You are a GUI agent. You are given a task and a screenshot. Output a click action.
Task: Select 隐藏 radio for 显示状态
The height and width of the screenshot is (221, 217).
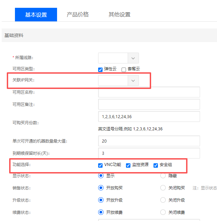[x=163, y=176]
